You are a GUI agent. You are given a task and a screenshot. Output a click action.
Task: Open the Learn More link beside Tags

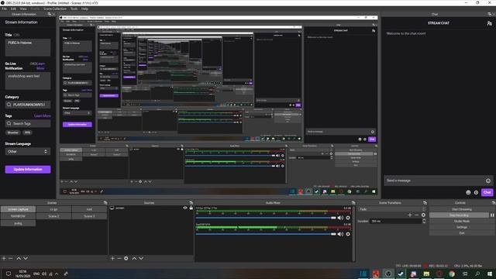(x=43, y=115)
